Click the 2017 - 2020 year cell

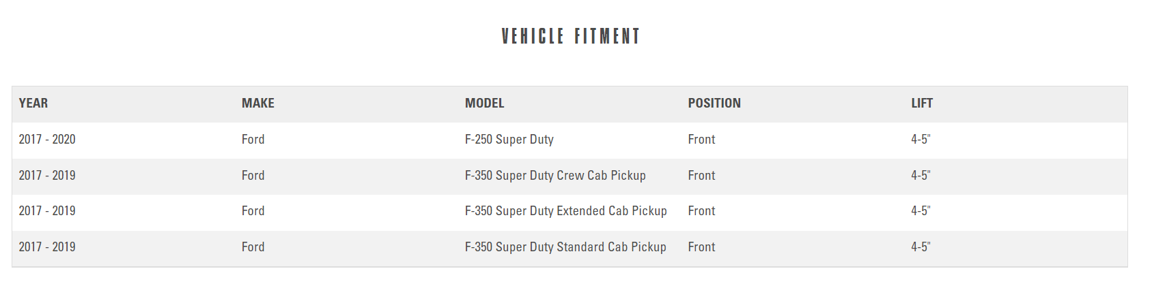pos(47,140)
